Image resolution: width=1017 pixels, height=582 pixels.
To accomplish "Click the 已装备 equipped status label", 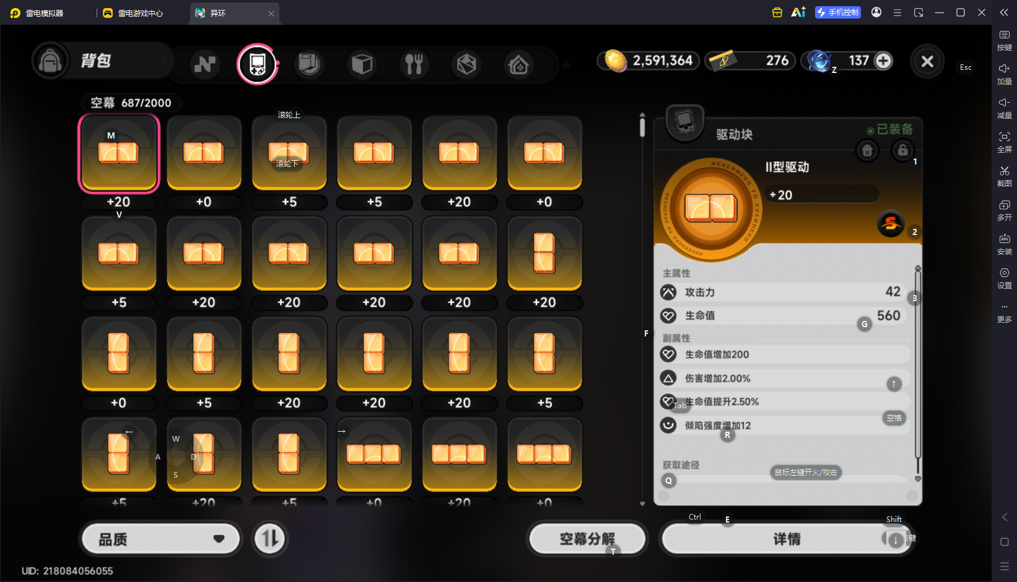I will pyautogui.click(x=890, y=129).
